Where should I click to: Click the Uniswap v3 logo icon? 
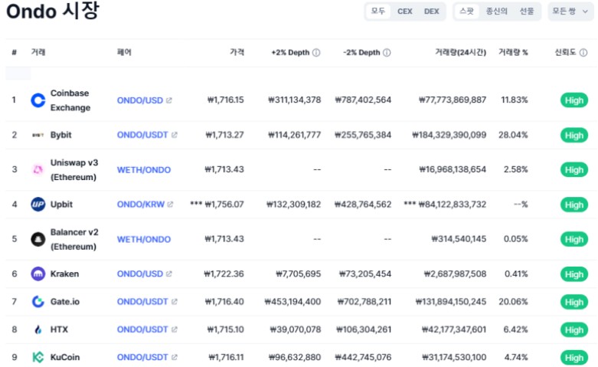(x=38, y=170)
